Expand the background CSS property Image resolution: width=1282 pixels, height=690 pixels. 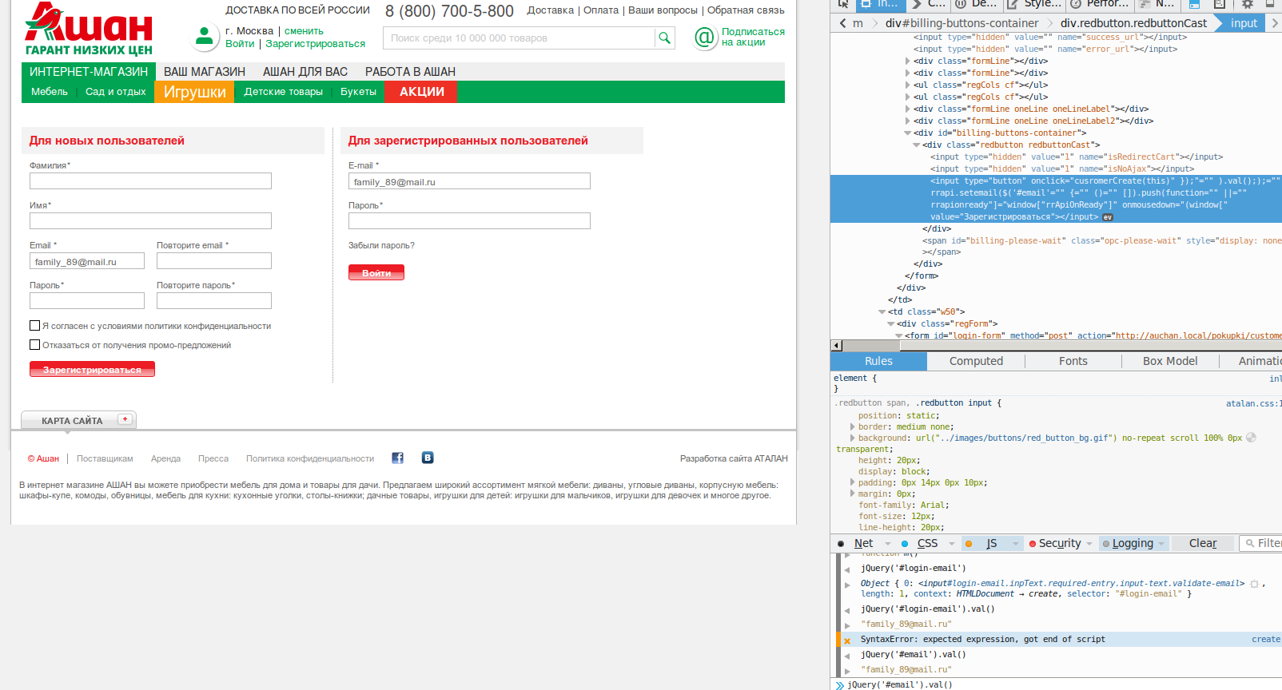[x=852, y=438]
